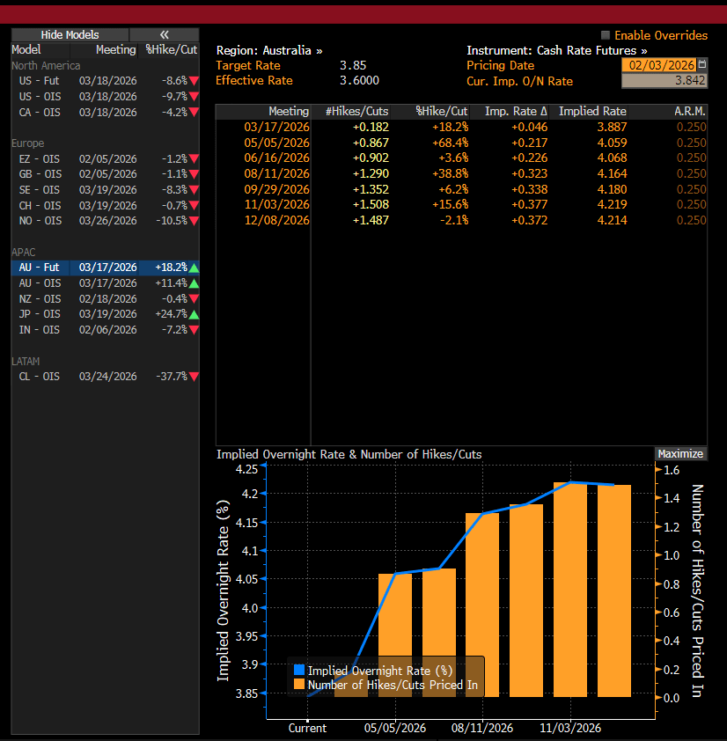Click the Cur. Imp. O/N Rate value box
This screenshot has width=727, height=741.
tap(664, 81)
